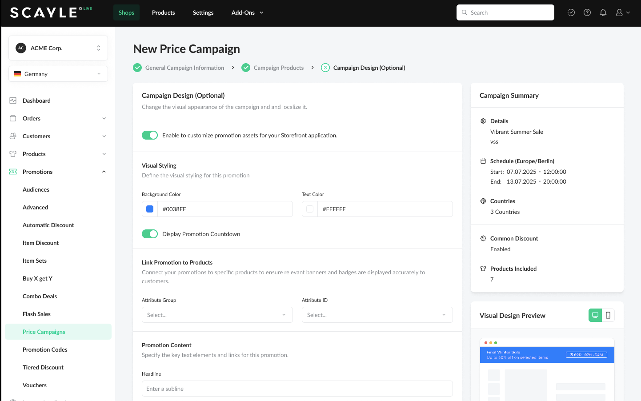Open the Attribute Group dropdown
This screenshot has height=401, width=641.
(217, 315)
